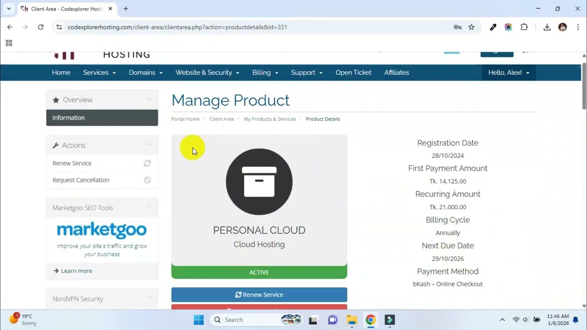
Task: Show hidden system tray icons
Action: (502, 320)
